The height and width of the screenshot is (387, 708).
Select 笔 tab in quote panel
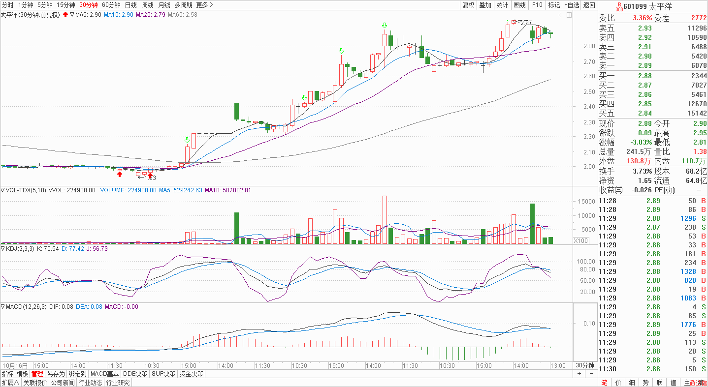(604, 383)
